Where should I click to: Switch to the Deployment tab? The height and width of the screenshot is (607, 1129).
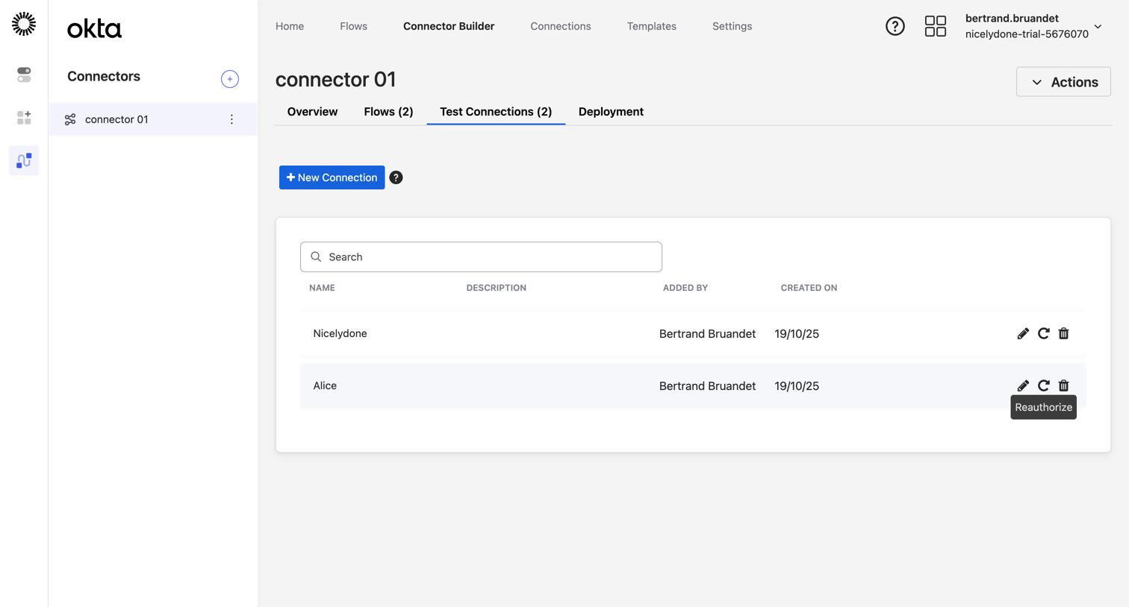(x=611, y=112)
